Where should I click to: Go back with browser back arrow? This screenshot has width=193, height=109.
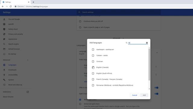click(x=3, y=6)
